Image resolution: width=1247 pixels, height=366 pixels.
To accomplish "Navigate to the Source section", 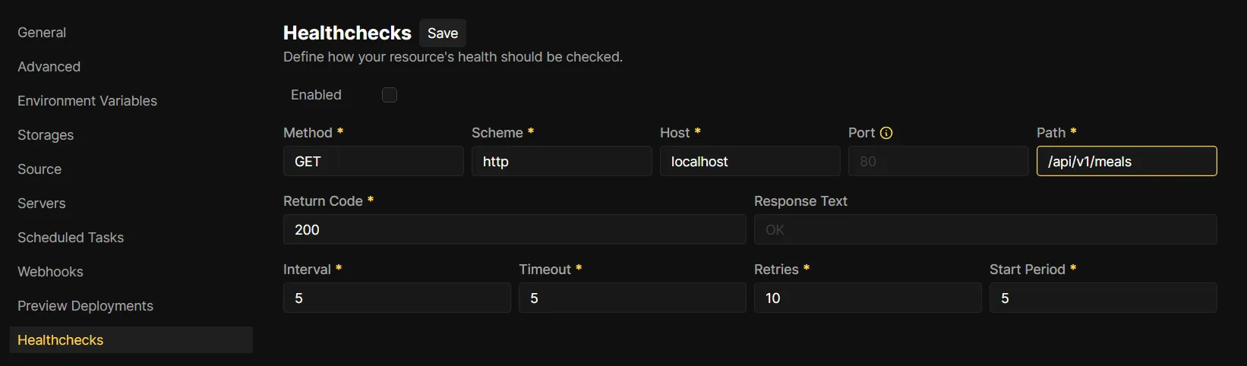I will click(x=39, y=169).
